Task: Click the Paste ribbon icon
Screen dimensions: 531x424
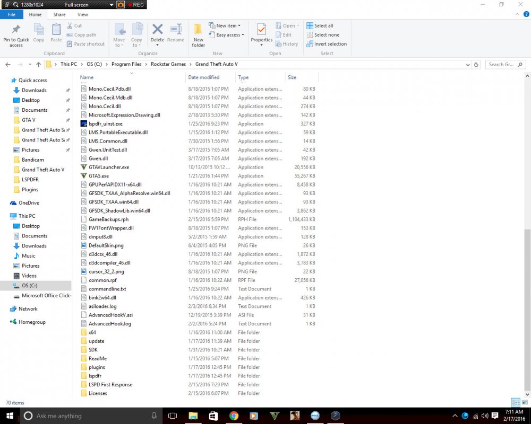Action: pos(56,30)
